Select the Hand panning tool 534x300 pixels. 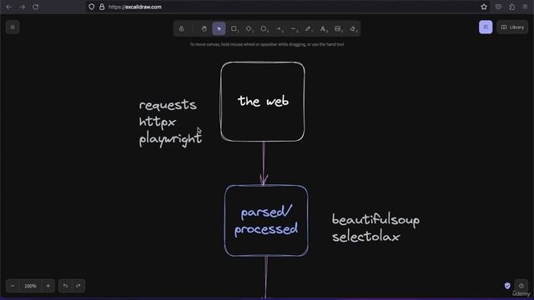[204, 29]
